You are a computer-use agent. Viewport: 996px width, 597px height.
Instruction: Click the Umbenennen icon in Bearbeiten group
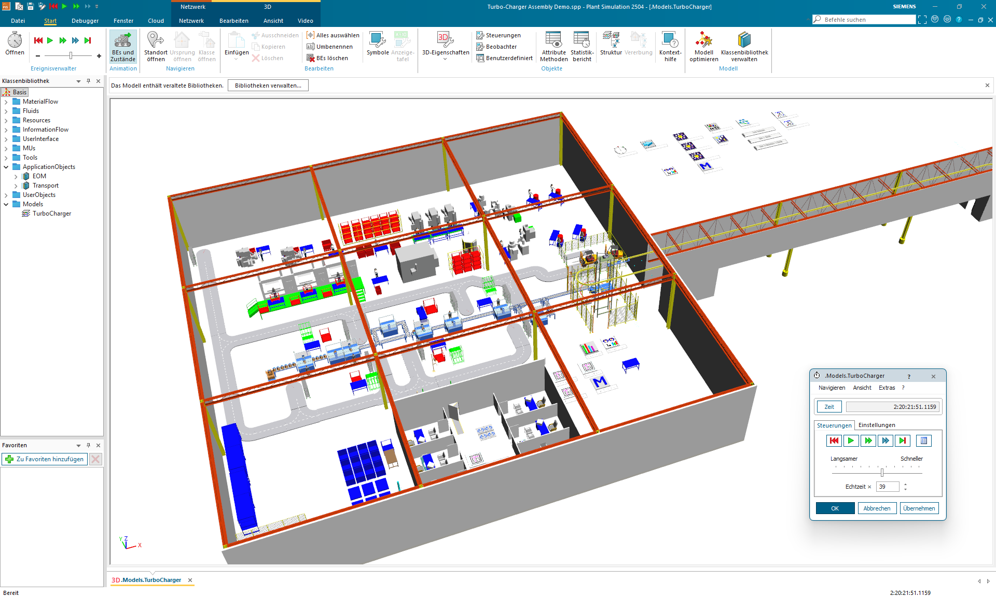click(310, 46)
